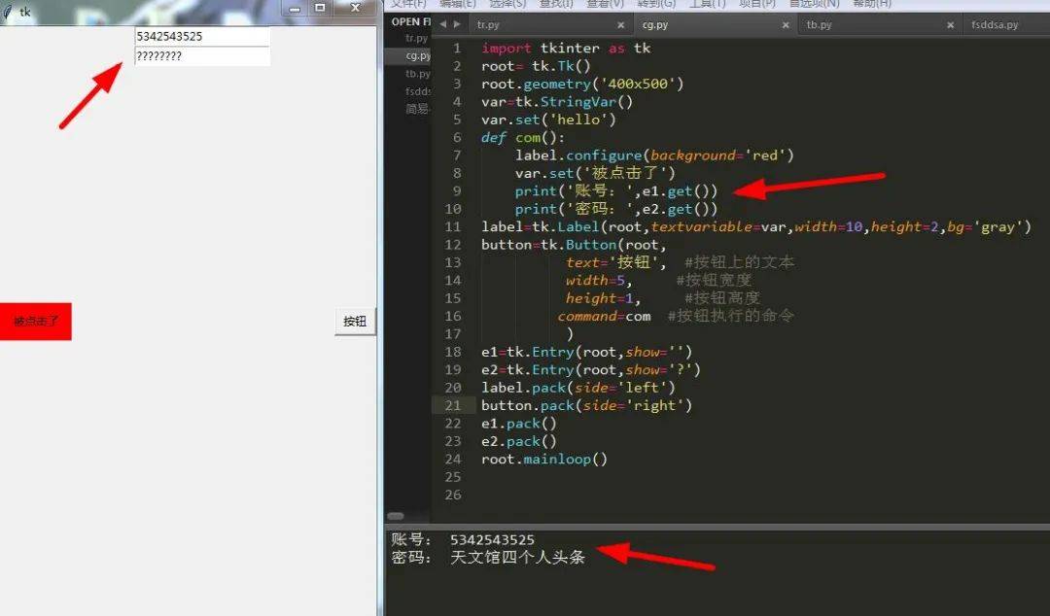Click the editor horizontal scrollbar thumb
The width and height of the screenshot is (1050, 616).
tap(396, 516)
